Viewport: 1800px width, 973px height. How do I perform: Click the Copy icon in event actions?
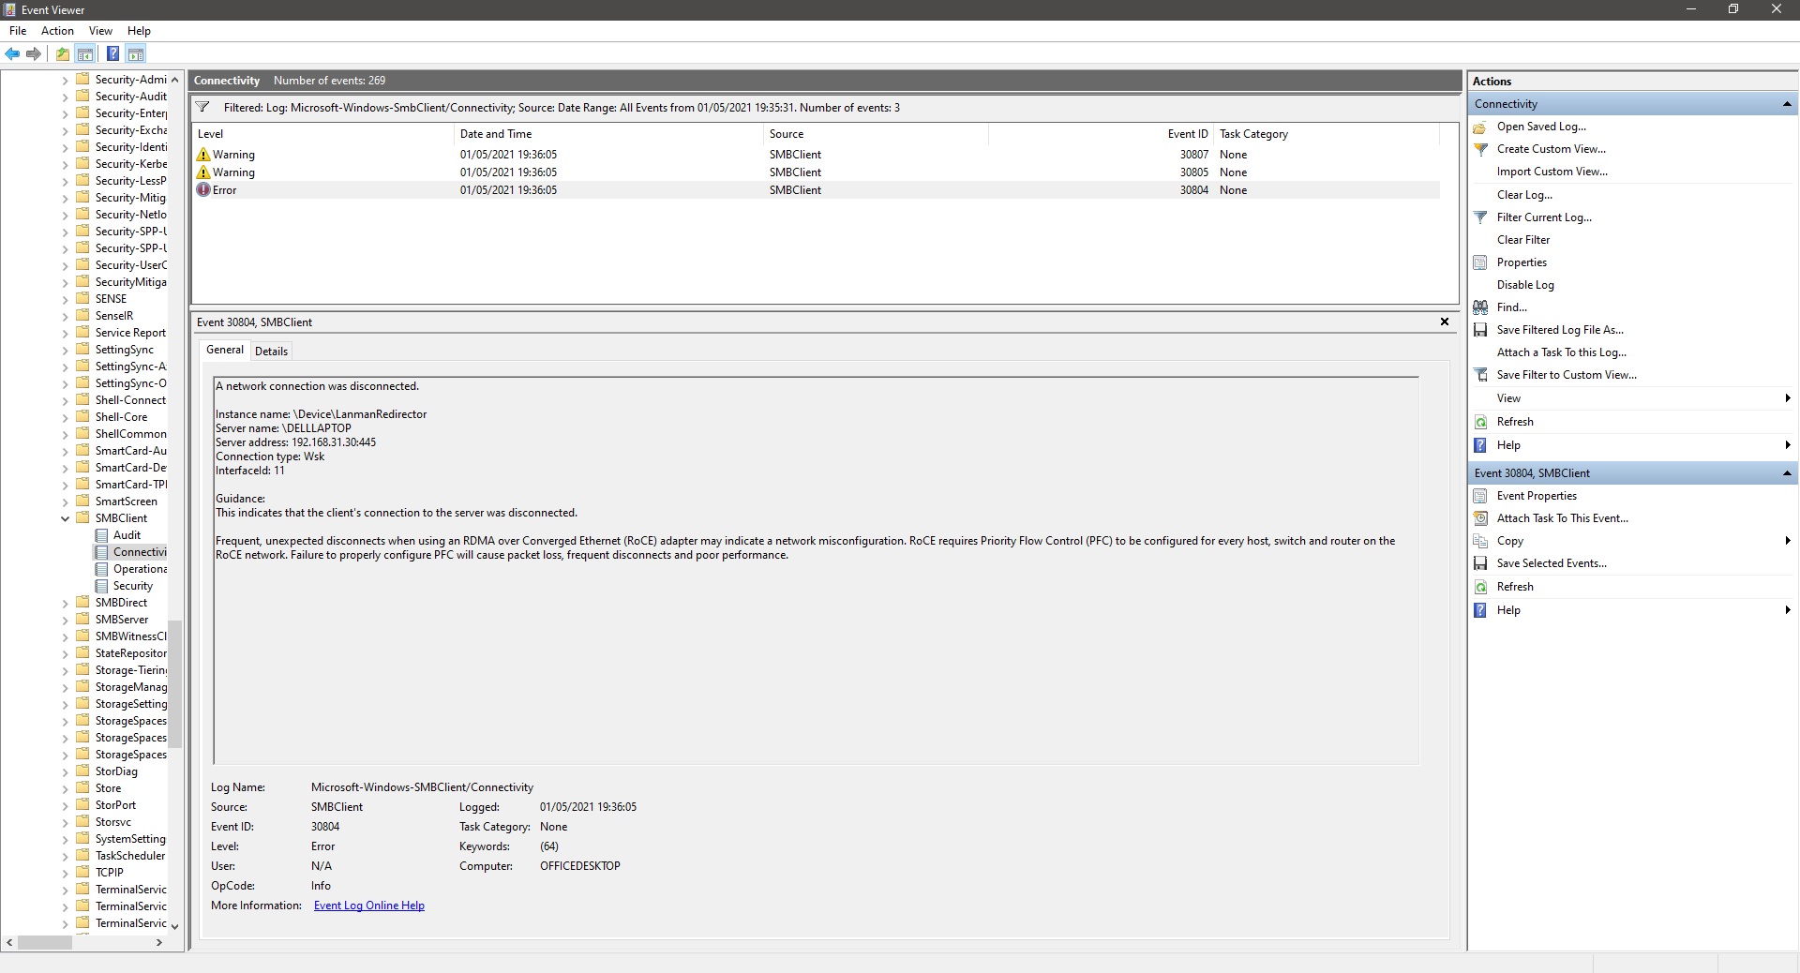click(1480, 541)
